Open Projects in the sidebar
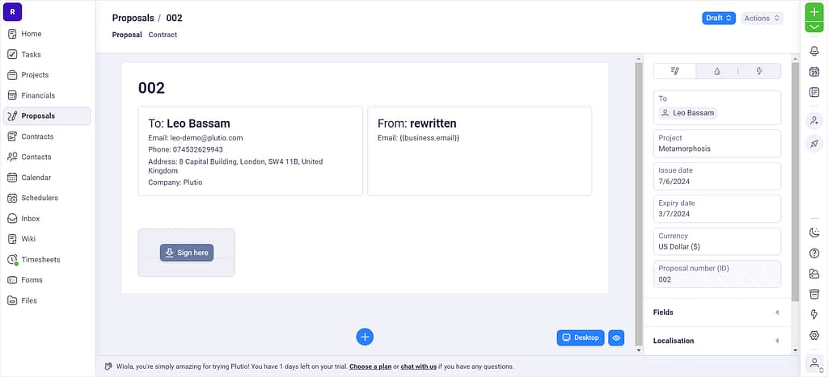Image resolution: width=828 pixels, height=377 pixels. tap(46, 75)
